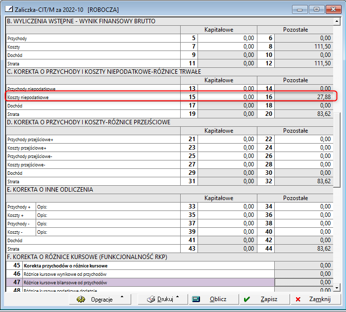
Task: Select field 34 Pozostałe value
Action: 303,207
